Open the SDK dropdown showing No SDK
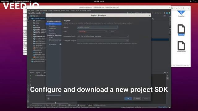198x111 pixels. tap(92, 31)
